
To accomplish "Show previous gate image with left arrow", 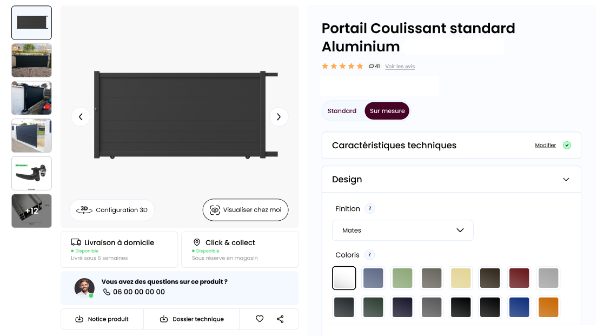I will click(81, 116).
